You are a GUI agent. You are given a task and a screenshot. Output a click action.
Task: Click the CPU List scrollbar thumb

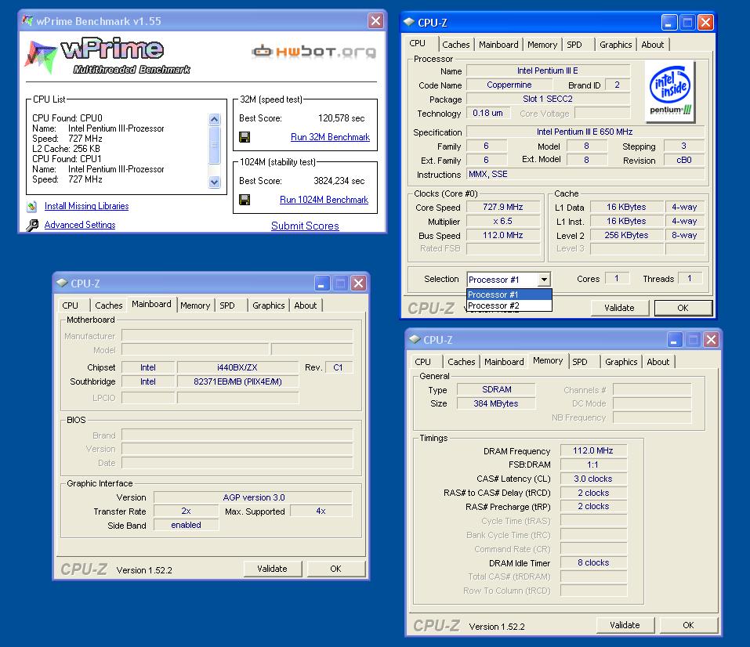tap(214, 145)
